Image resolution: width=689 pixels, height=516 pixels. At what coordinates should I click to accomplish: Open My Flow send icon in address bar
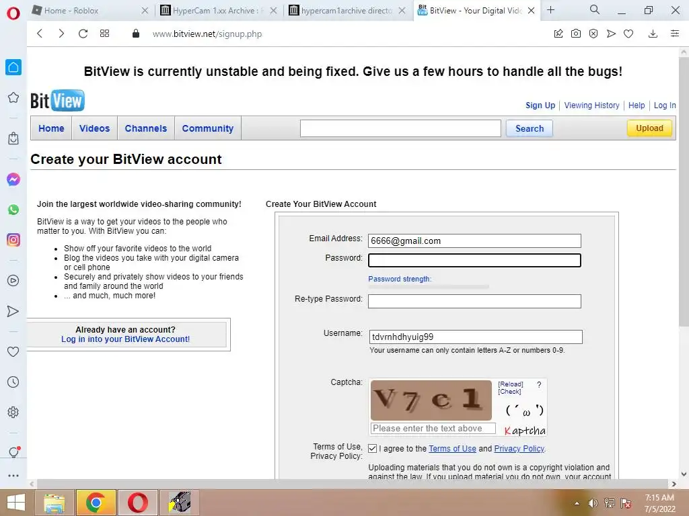point(611,34)
